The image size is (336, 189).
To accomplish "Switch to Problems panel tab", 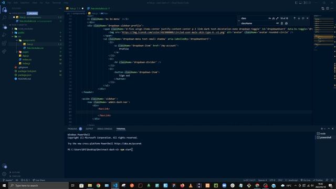I will point(75,129).
